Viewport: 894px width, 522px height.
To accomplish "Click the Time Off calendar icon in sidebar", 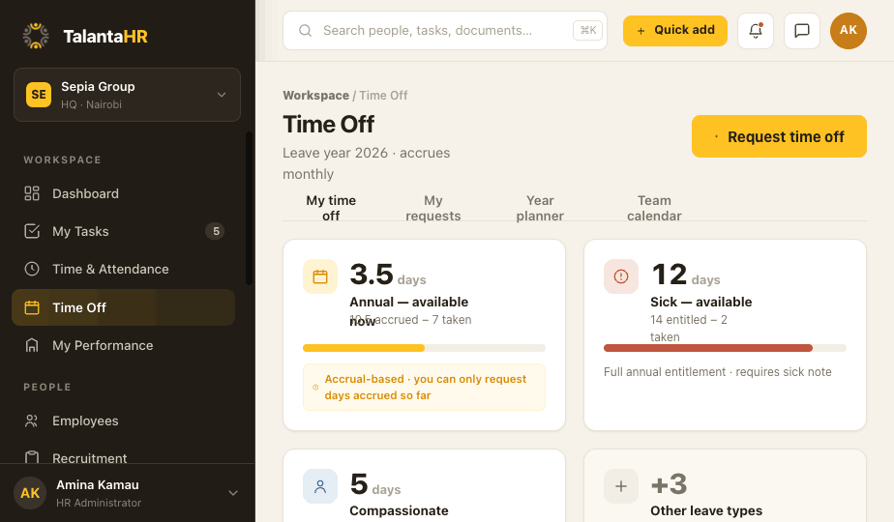I will 32,307.
